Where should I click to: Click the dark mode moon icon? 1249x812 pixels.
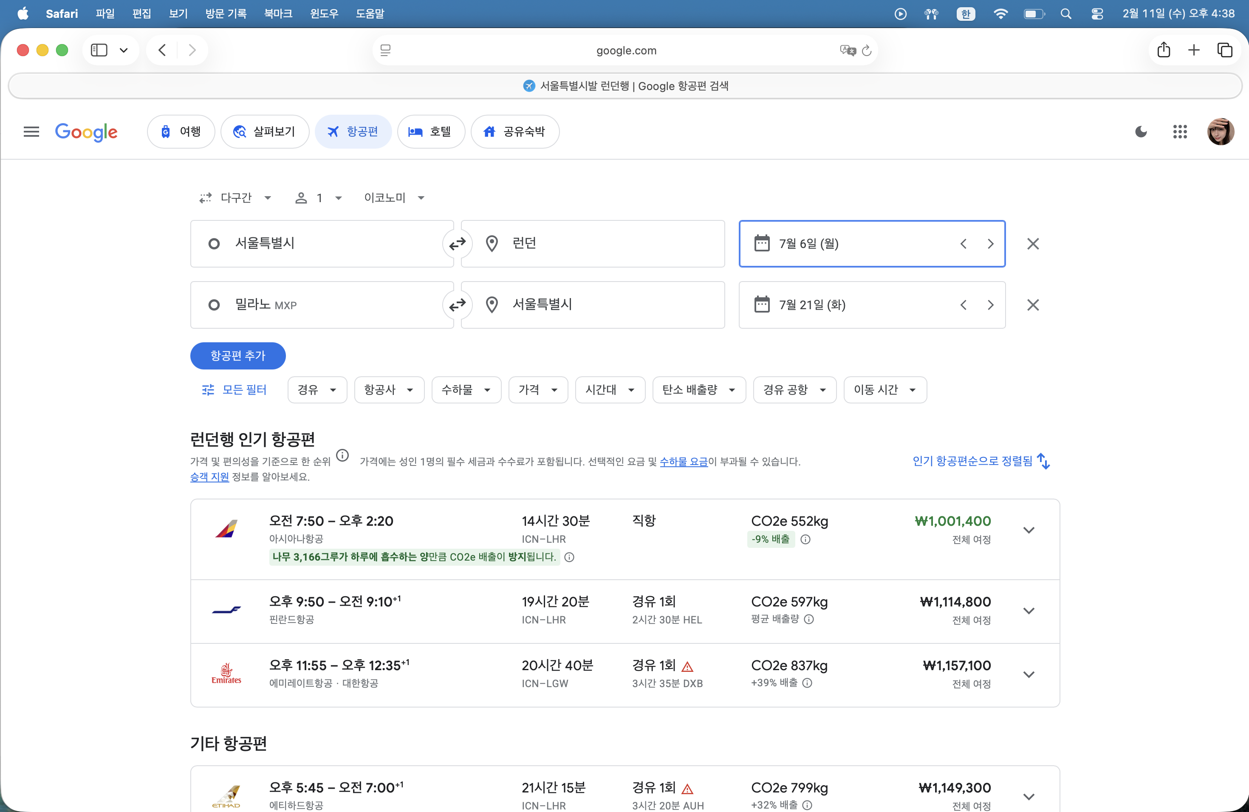tap(1140, 132)
